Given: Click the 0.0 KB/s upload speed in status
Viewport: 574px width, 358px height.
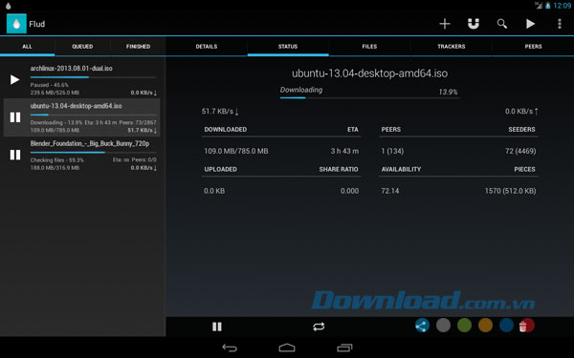Looking at the screenshot, I should click(521, 111).
